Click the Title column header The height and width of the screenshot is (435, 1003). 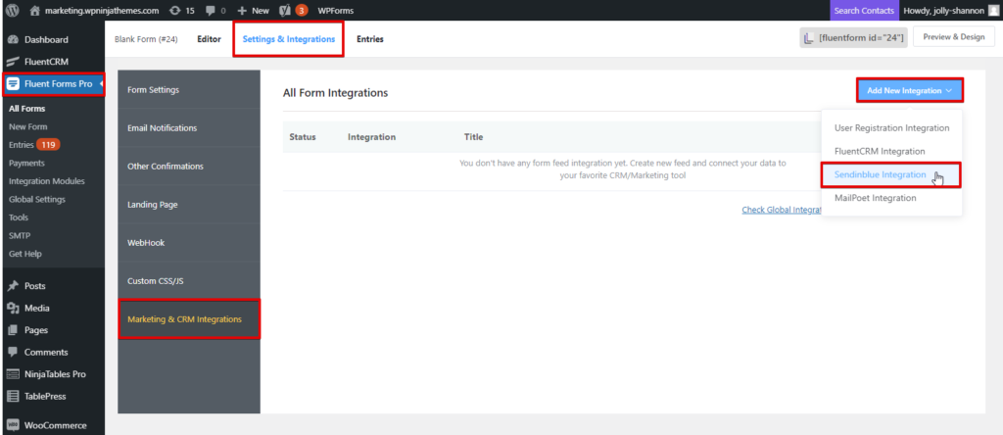(473, 137)
